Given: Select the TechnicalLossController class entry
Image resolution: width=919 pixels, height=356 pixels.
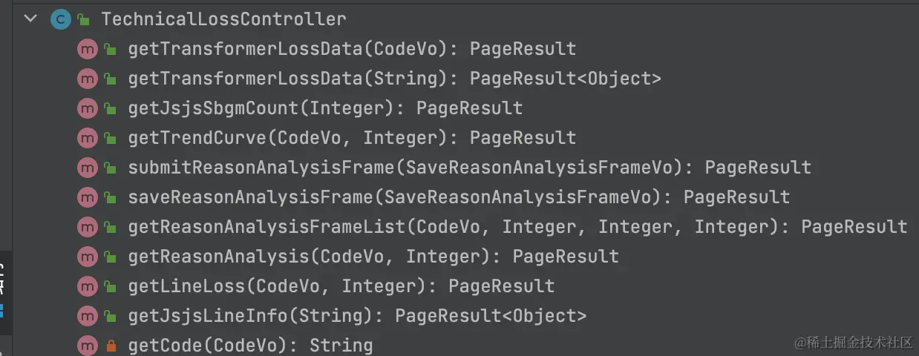Looking at the screenshot, I should tap(223, 19).
